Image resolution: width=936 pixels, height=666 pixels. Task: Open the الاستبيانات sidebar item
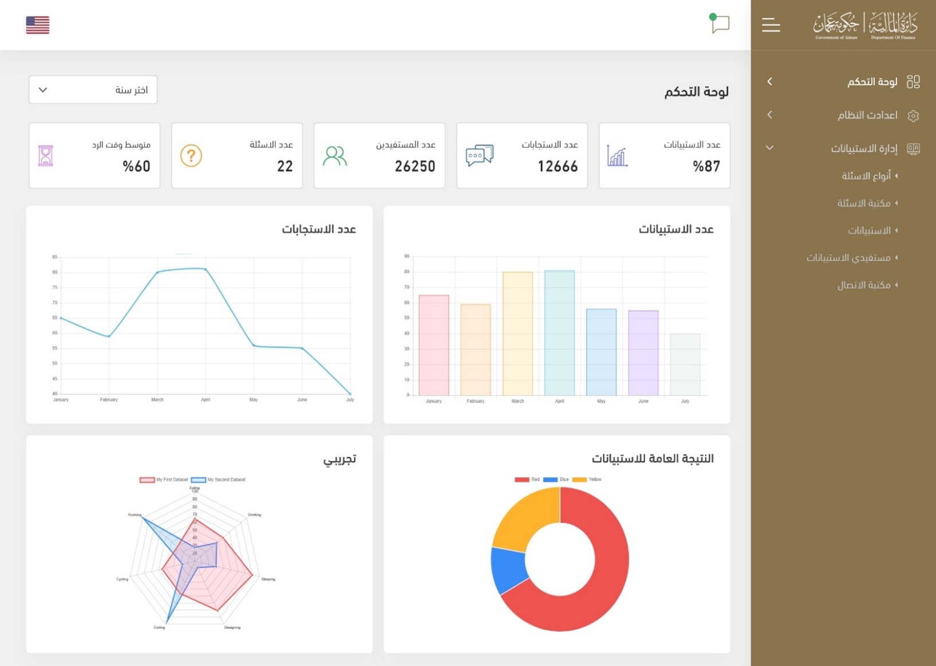869,230
